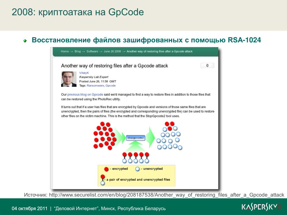Click the securelist.com source URL
Screen dimensions: 287x215
coord(166,195)
